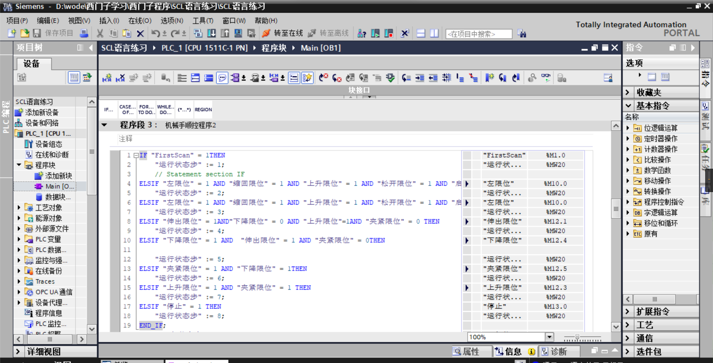This screenshot has width=713, height=363.
Task: Click the Set bookmark icon in editor toolbar
Action: point(489,78)
